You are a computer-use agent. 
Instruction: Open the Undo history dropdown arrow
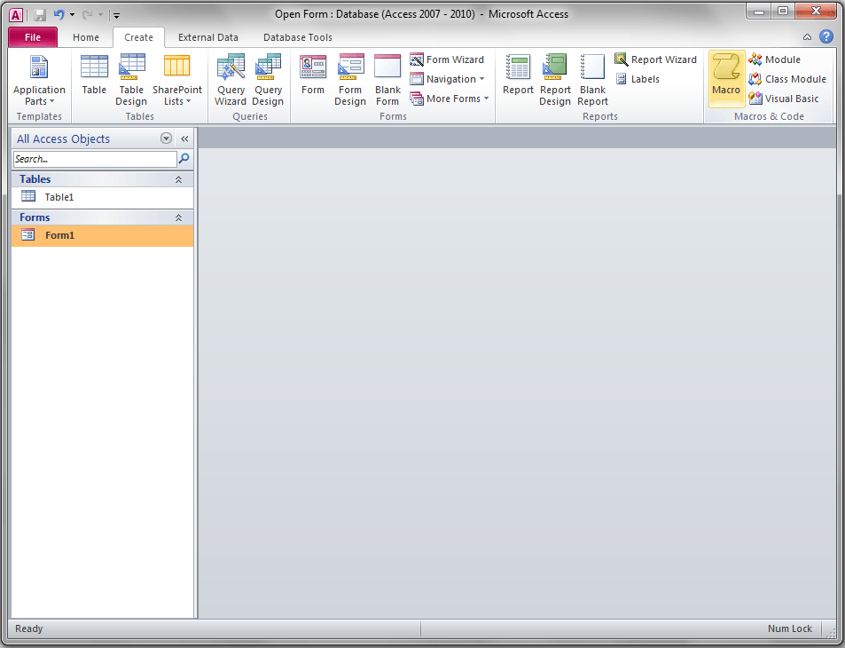tap(72, 15)
